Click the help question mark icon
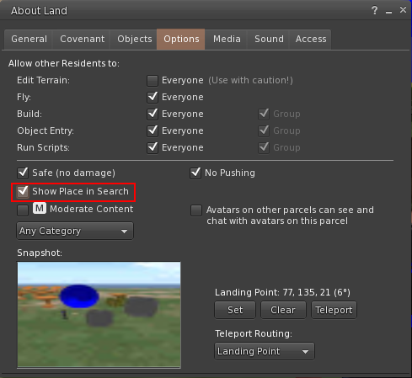This screenshot has height=378, width=412. (374, 11)
